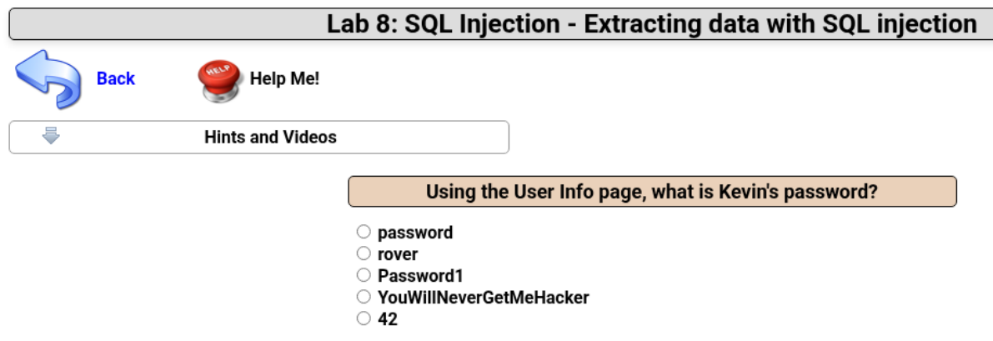Click the '42' answer label text
This screenshot has width=993, height=341.
[388, 319]
